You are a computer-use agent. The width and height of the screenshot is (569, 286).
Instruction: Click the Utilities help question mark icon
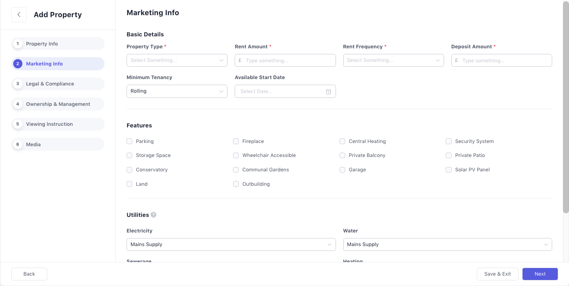[x=153, y=215]
